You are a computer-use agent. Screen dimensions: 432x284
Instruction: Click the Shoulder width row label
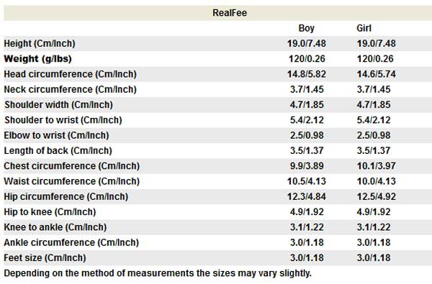[59, 105]
